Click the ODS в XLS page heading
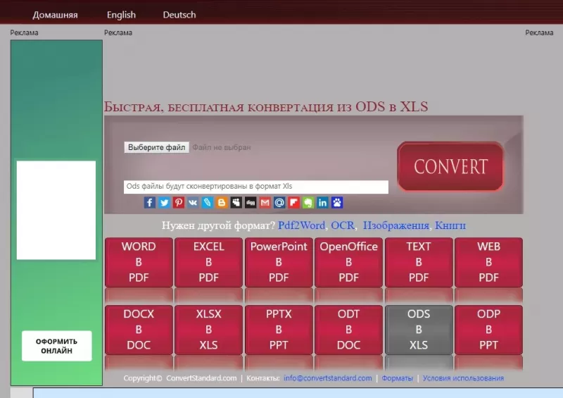The image size is (563, 398). click(x=266, y=107)
